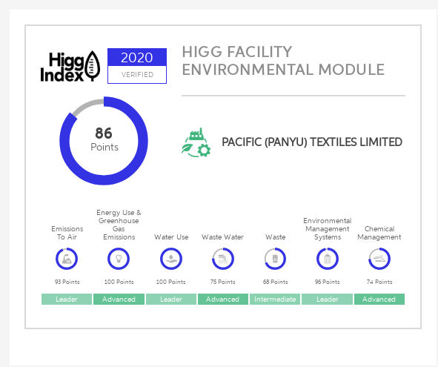Click the Chemical Management icon
Screen dimensions: 438x367
point(379,259)
